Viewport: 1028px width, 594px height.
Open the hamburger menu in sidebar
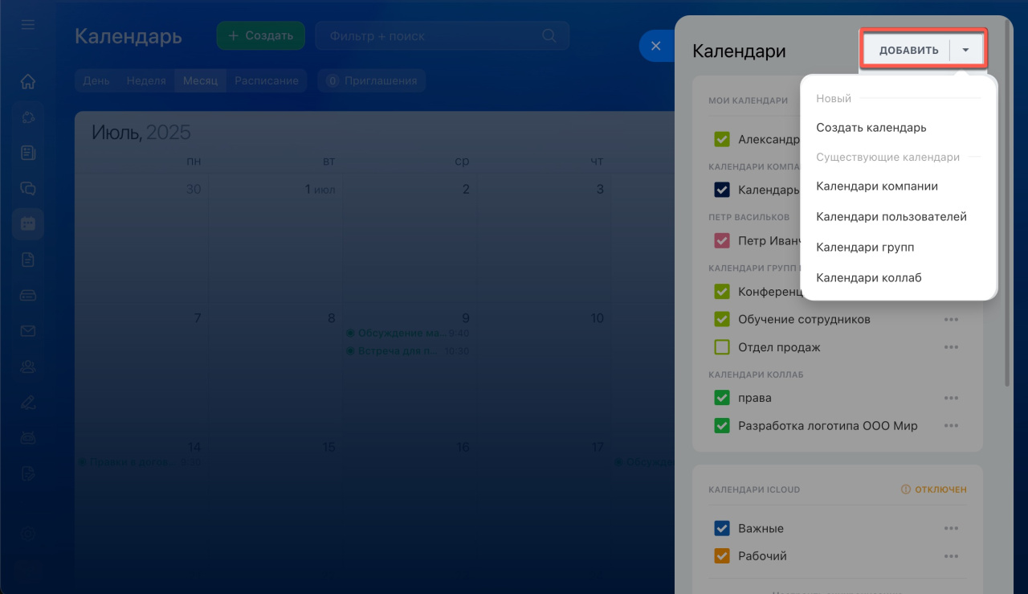coord(28,25)
